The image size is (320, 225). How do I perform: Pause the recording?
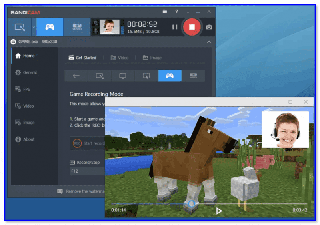[175, 27]
